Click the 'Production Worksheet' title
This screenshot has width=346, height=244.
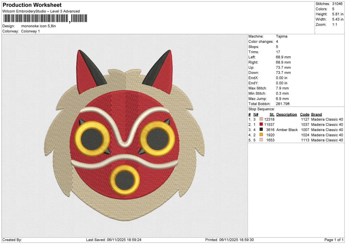coord(32,5)
